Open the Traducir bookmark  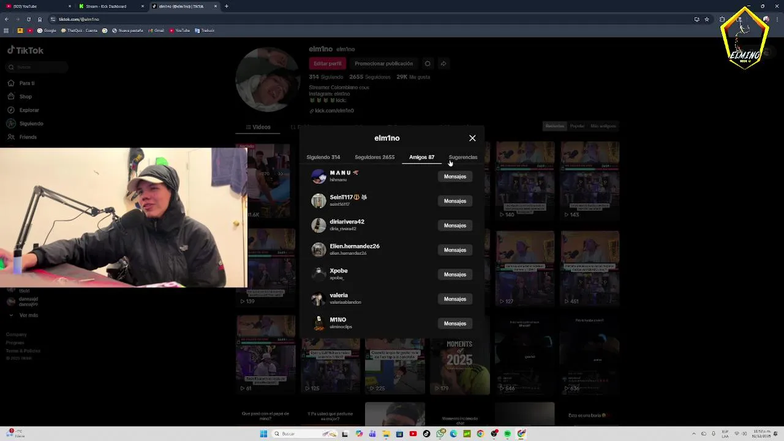[205, 31]
